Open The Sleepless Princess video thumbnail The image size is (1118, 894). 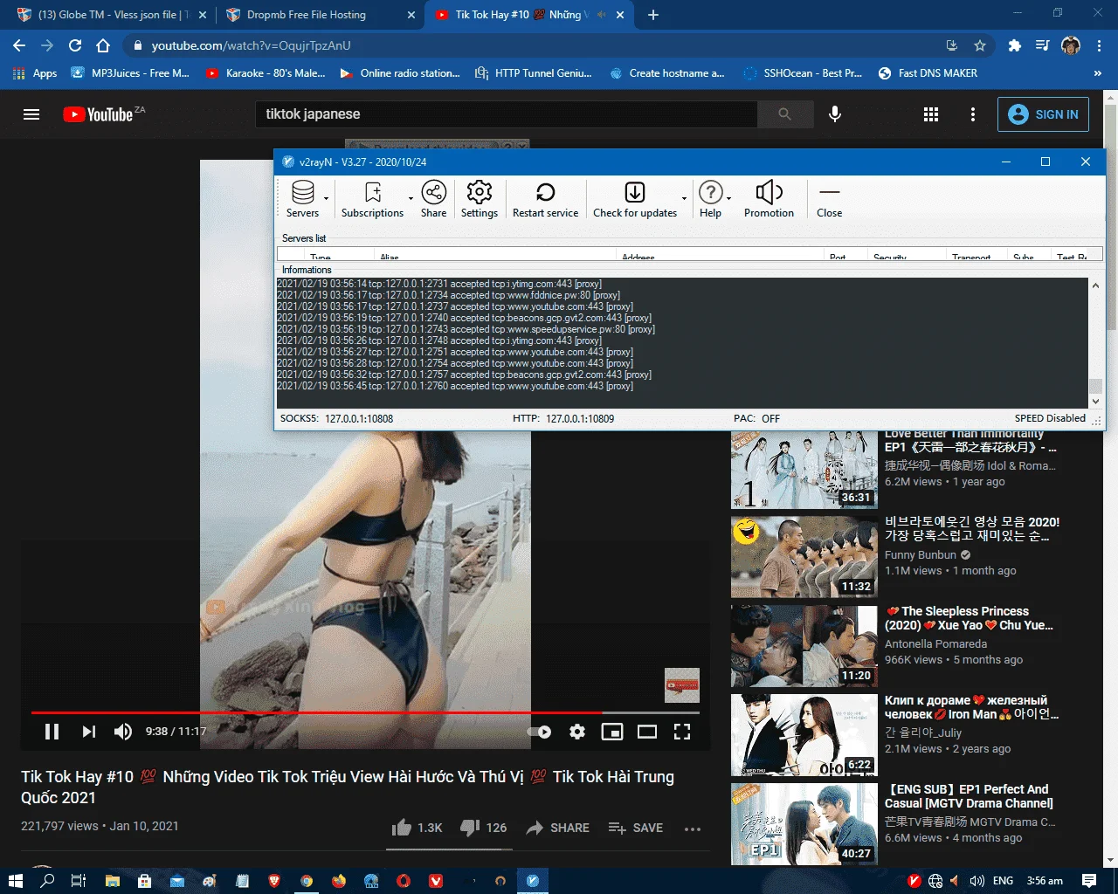pyautogui.click(x=804, y=646)
